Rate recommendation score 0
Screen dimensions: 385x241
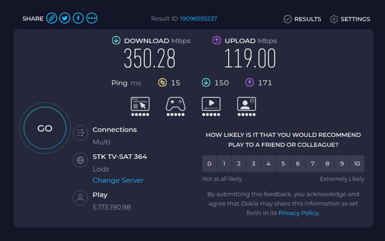209,163
